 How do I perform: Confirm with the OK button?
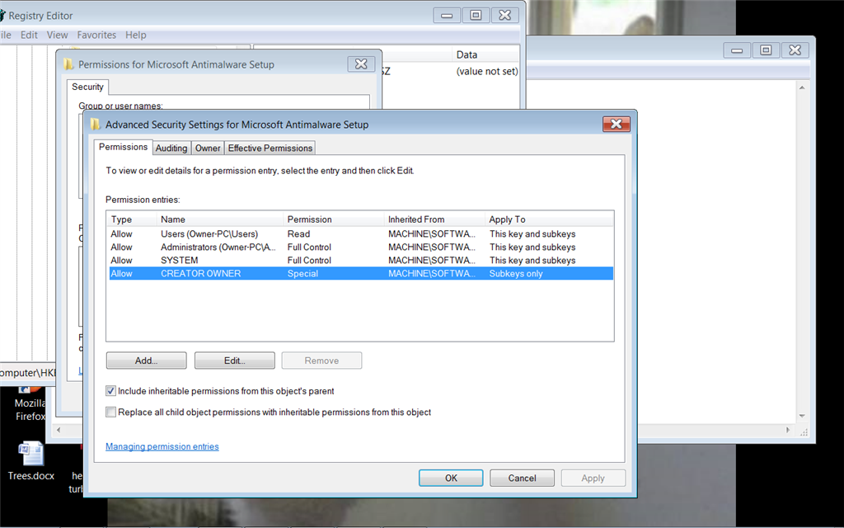coord(451,478)
